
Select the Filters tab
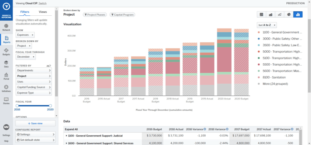pyautogui.click(x=25, y=12)
